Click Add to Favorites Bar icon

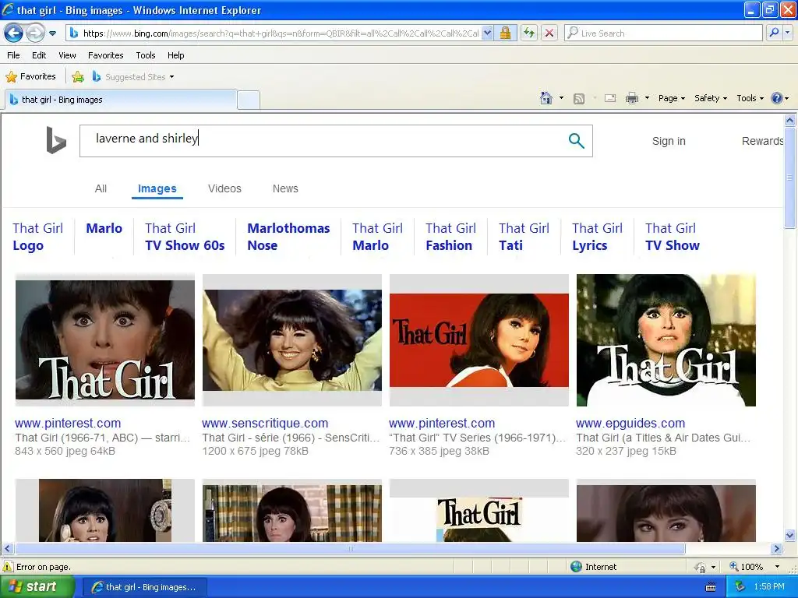click(x=78, y=77)
